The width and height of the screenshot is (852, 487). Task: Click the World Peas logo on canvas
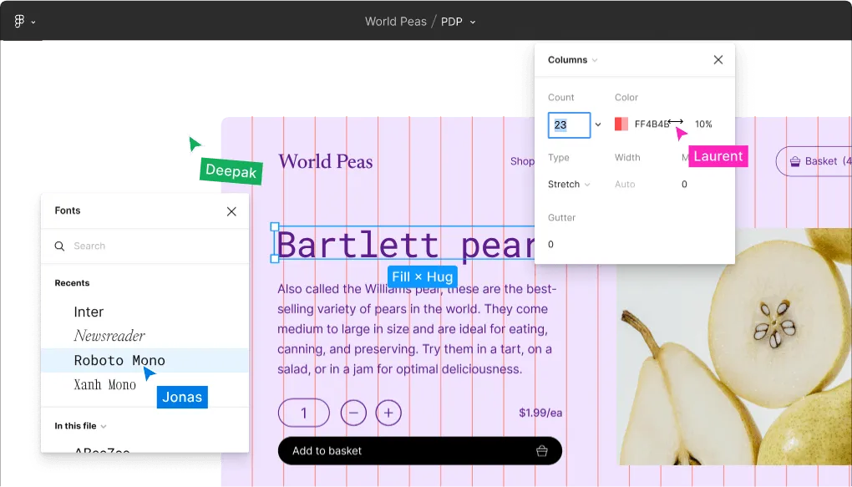coord(326,161)
